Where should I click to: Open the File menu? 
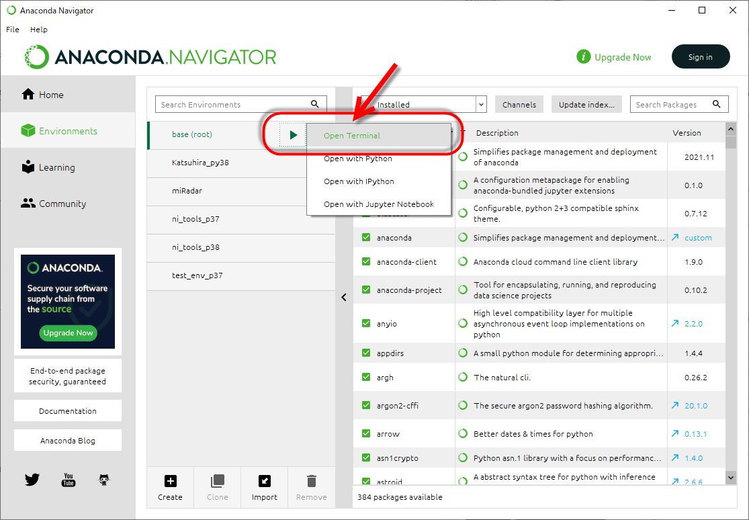(12, 29)
